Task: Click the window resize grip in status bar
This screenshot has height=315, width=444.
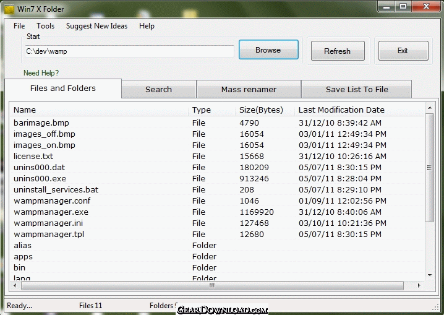Action: (x=435, y=307)
